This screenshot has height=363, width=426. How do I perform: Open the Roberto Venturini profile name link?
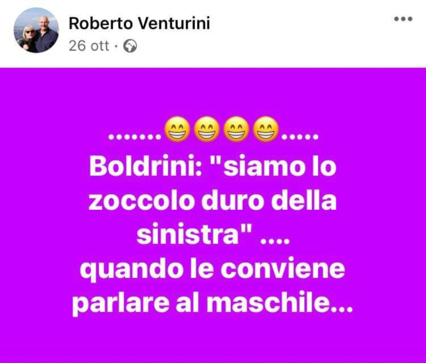click(139, 23)
